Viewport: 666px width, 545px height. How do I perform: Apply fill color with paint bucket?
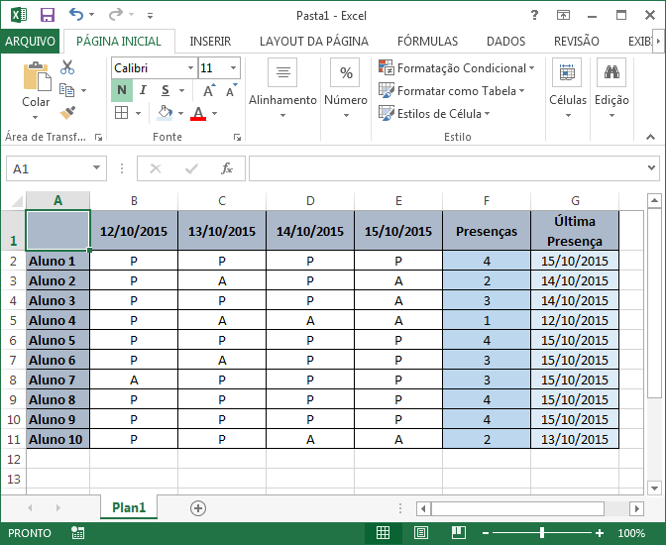[165, 113]
